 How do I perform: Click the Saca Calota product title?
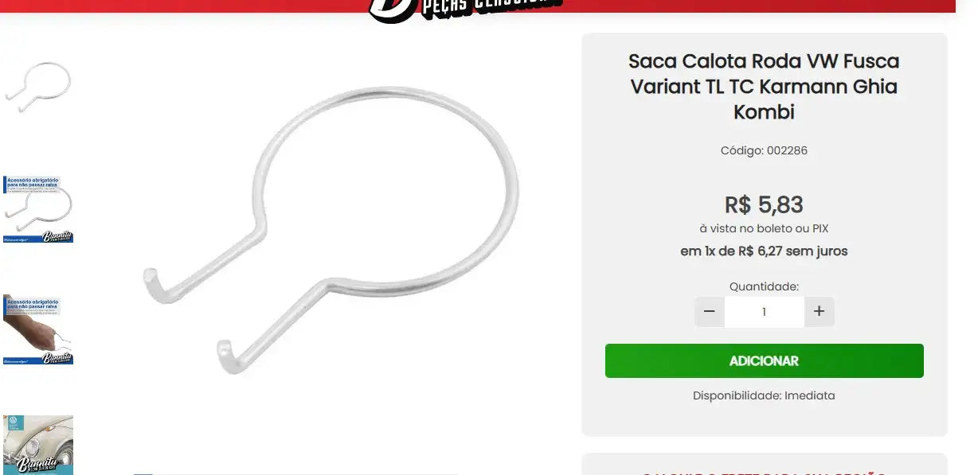[764, 86]
